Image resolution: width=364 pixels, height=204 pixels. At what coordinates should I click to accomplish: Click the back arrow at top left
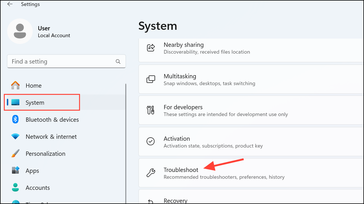9,4
